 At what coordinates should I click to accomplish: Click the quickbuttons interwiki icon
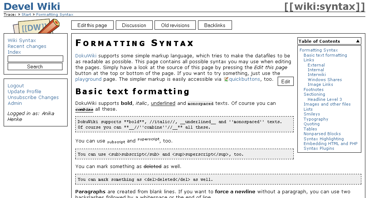click(226, 79)
